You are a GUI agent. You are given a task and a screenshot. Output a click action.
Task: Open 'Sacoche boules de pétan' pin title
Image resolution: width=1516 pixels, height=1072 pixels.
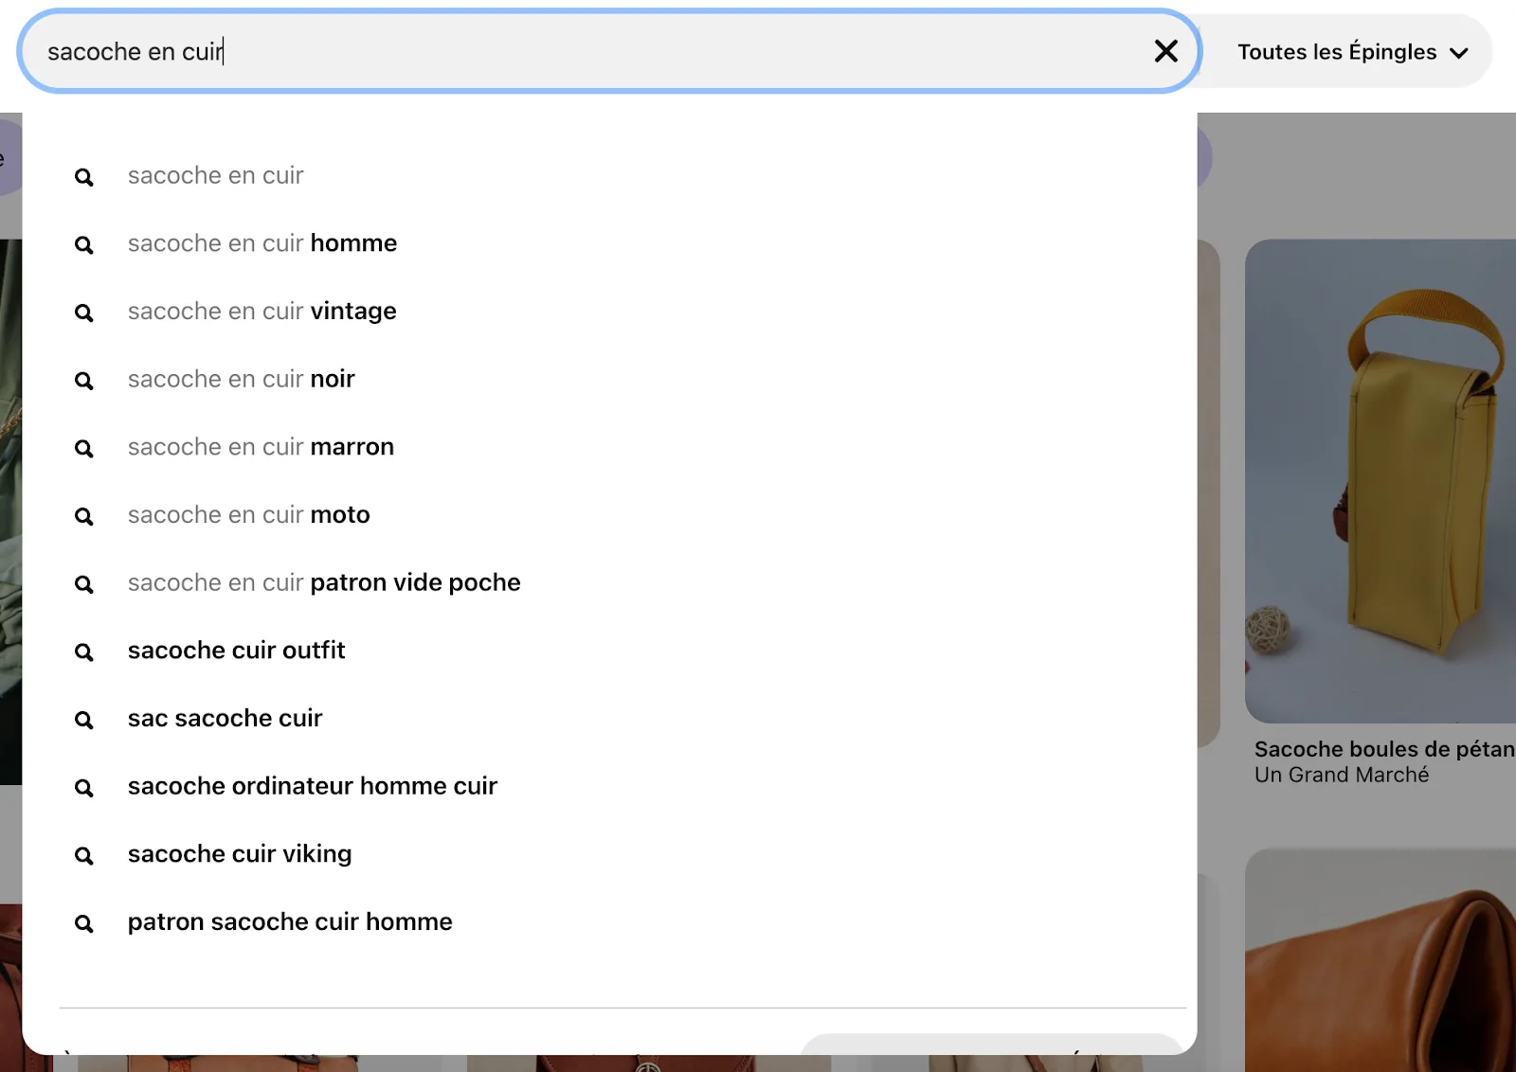point(1383,749)
